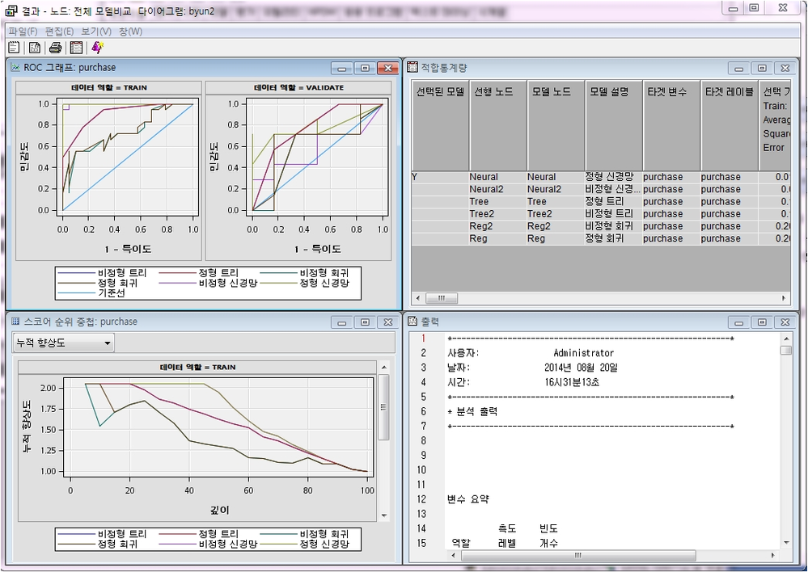Click the Print toolbar icon
The height and width of the screenshot is (572, 808).
point(55,48)
